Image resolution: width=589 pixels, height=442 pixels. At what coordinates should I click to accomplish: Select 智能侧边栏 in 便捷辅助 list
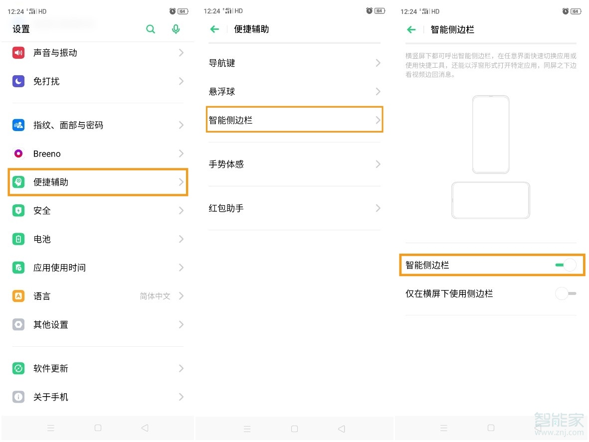tap(294, 120)
